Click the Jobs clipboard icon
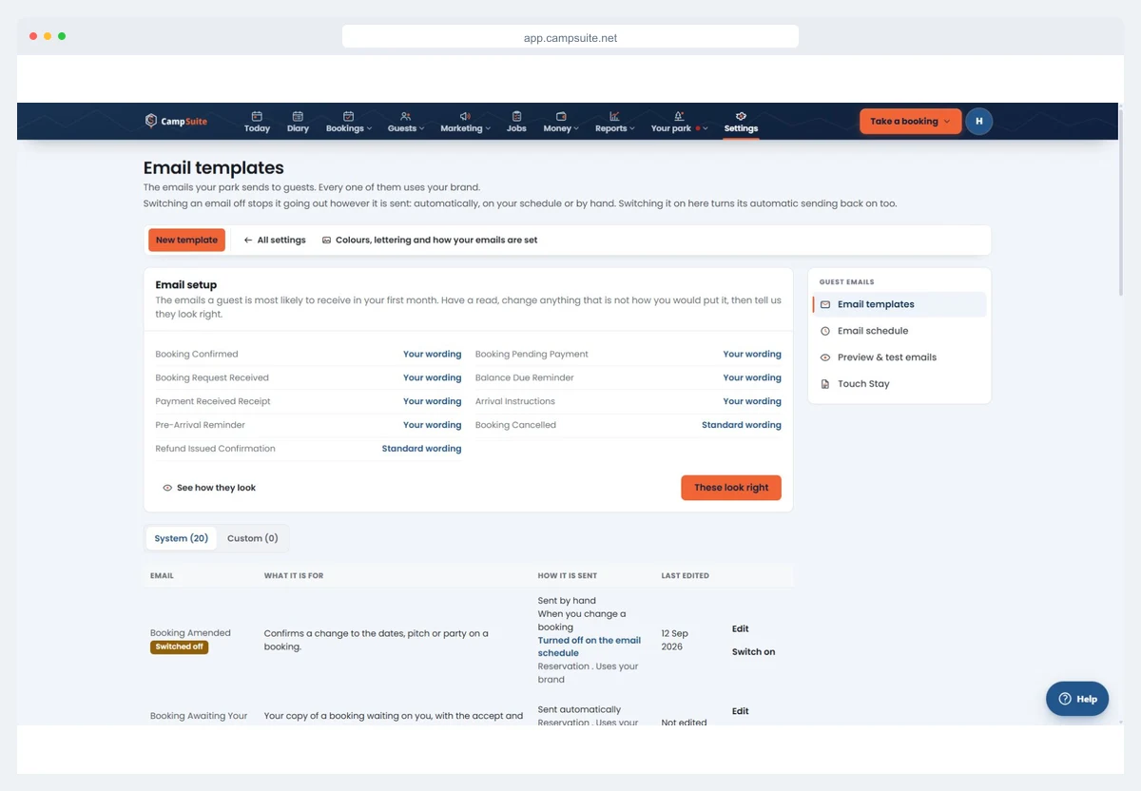Image resolution: width=1141 pixels, height=791 pixels. tap(516, 116)
